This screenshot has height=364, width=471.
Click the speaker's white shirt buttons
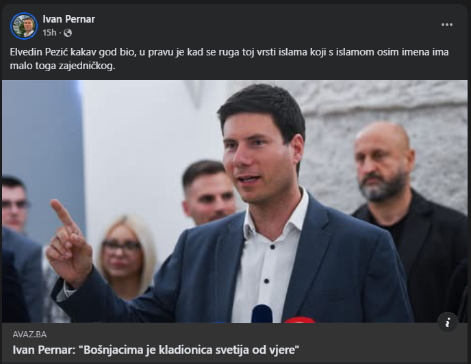click(x=269, y=264)
